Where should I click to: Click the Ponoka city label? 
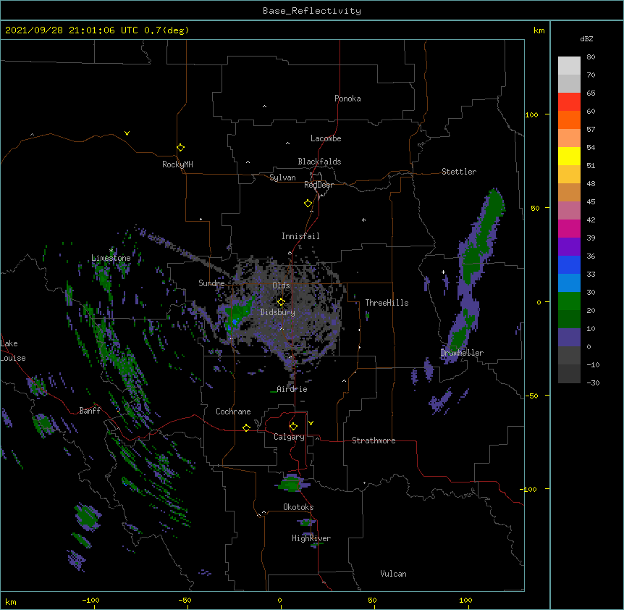[x=347, y=99]
